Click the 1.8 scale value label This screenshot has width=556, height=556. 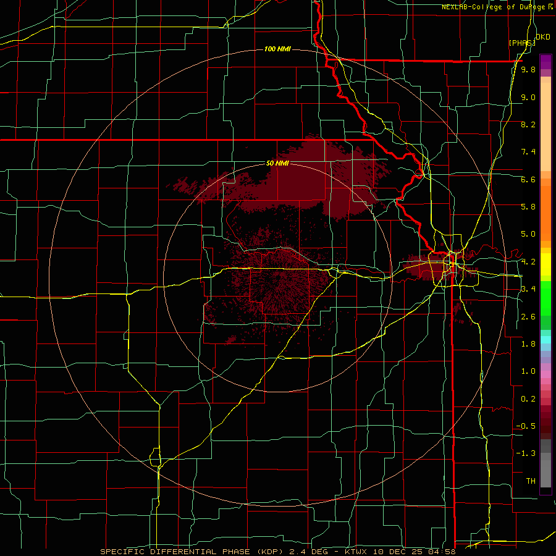pyautogui.click(x=528, y=344)
